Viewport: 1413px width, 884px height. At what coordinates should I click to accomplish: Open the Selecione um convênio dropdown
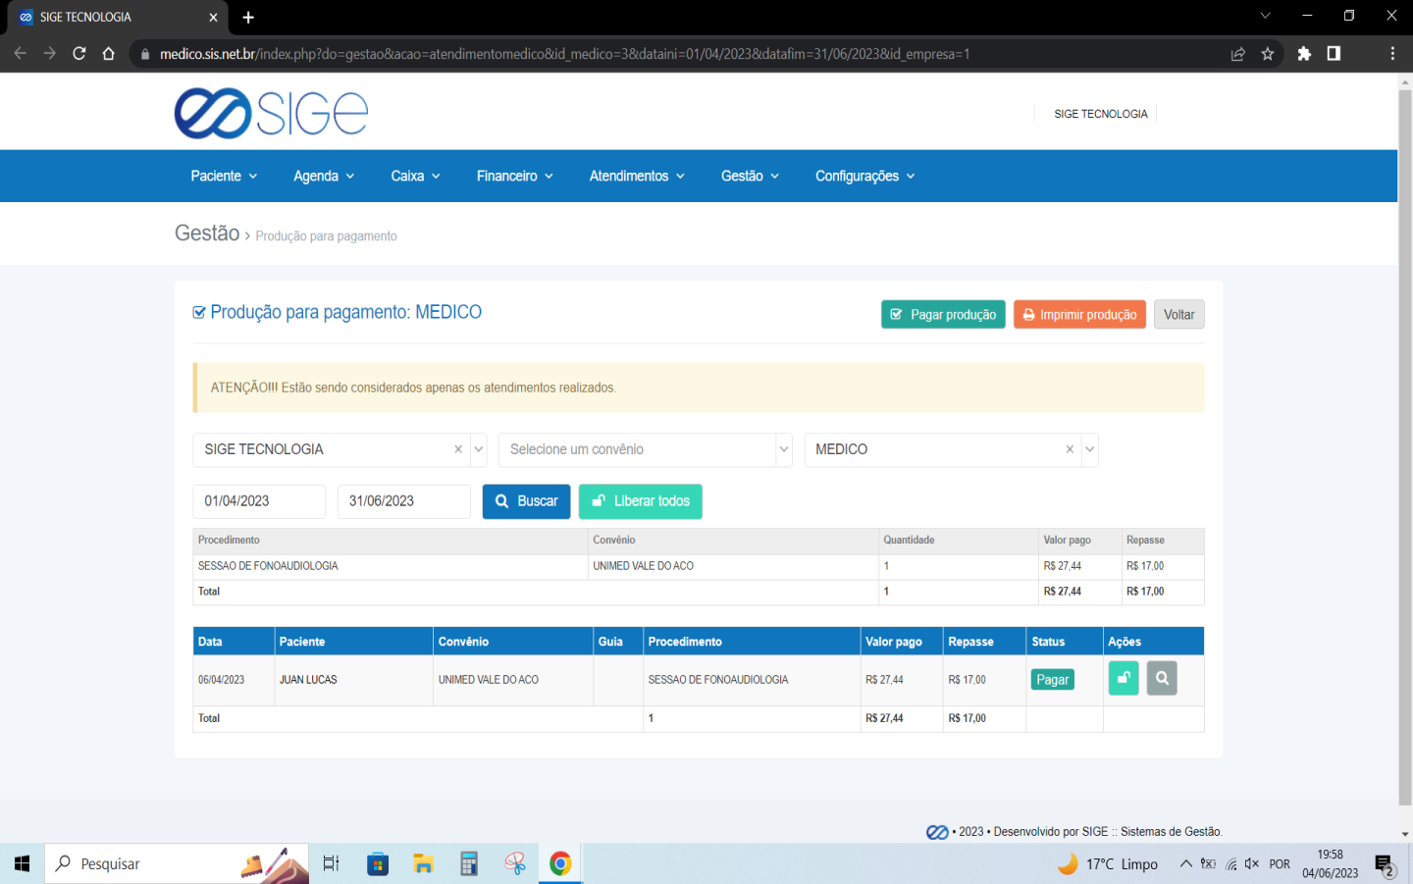(645, 449)
